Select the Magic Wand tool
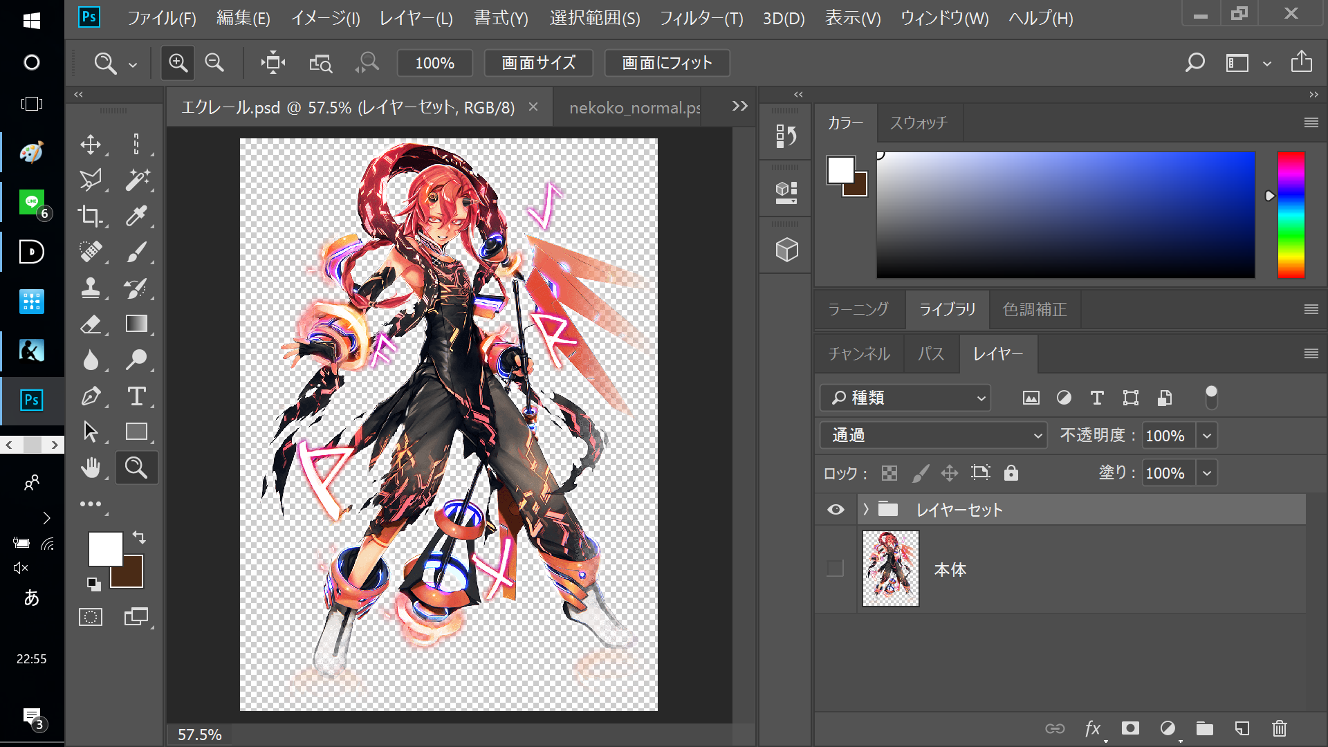Screen dimensions: 1328x747 [136, 180]
